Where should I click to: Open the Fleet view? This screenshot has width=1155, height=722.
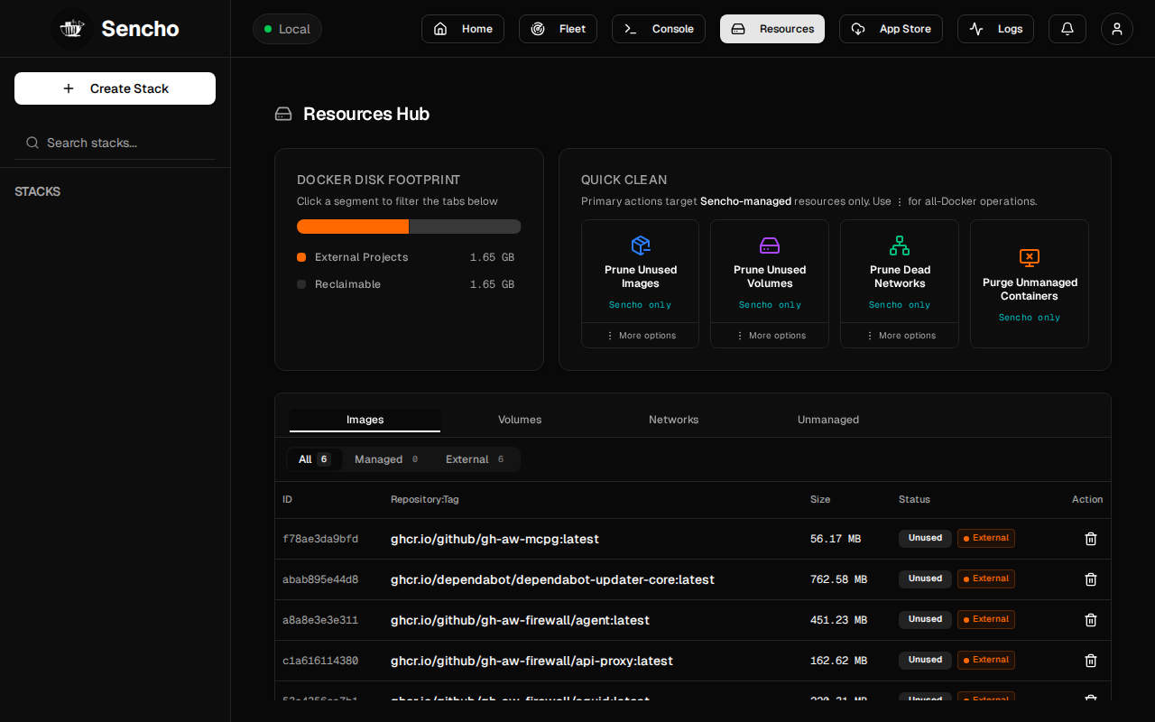pos(558,29)
